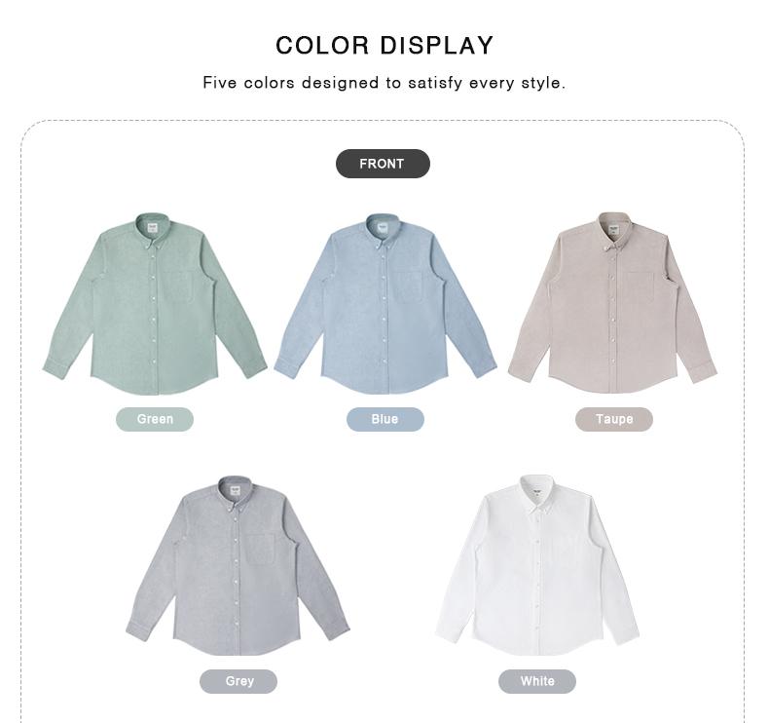Click the dark FRONT pill label

coord(383,164)
